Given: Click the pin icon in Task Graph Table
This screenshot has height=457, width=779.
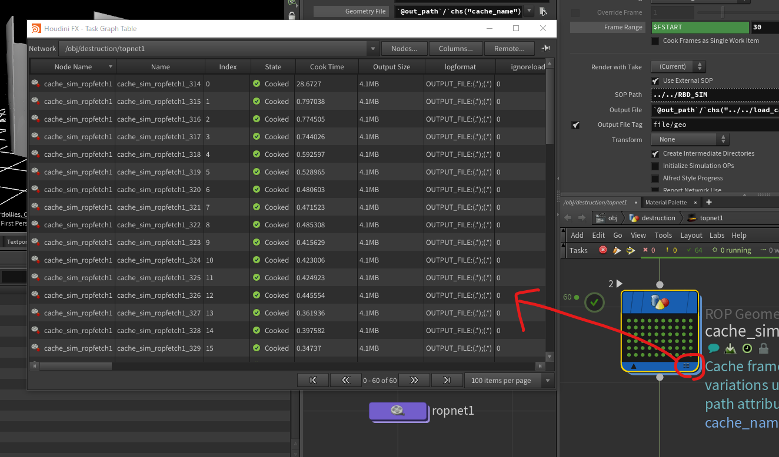Looking at the screenshot, I should click(x=546, y=48).
